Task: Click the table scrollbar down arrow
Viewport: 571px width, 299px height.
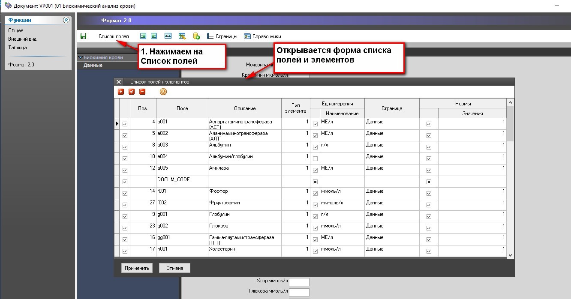Action: (510, 255)
